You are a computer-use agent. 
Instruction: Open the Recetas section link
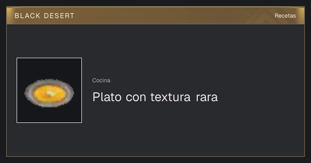[x=285, y=16]
